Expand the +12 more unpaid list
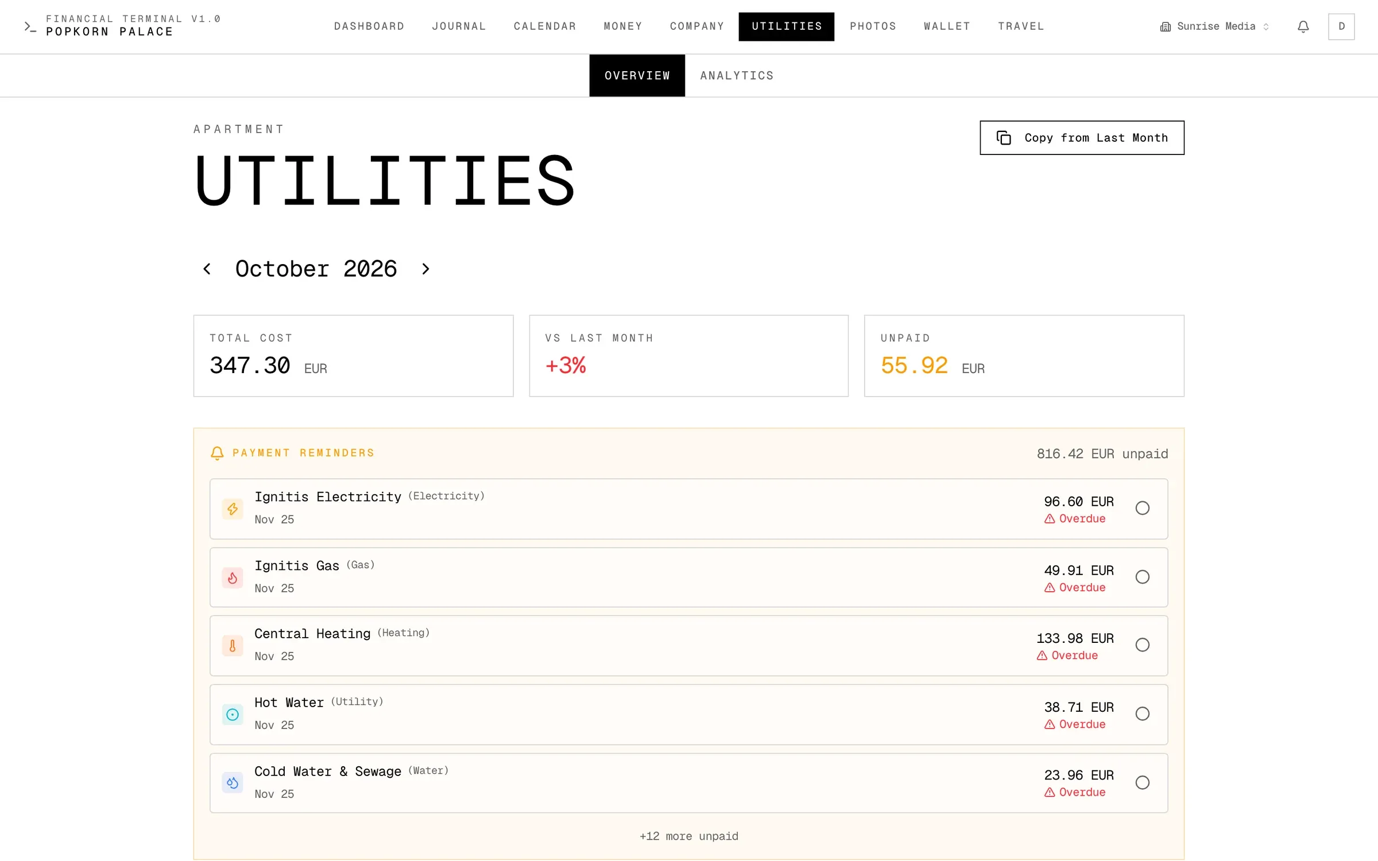Screen dimensions: 1378x861 pyautogui.click(x=689, y=836)
